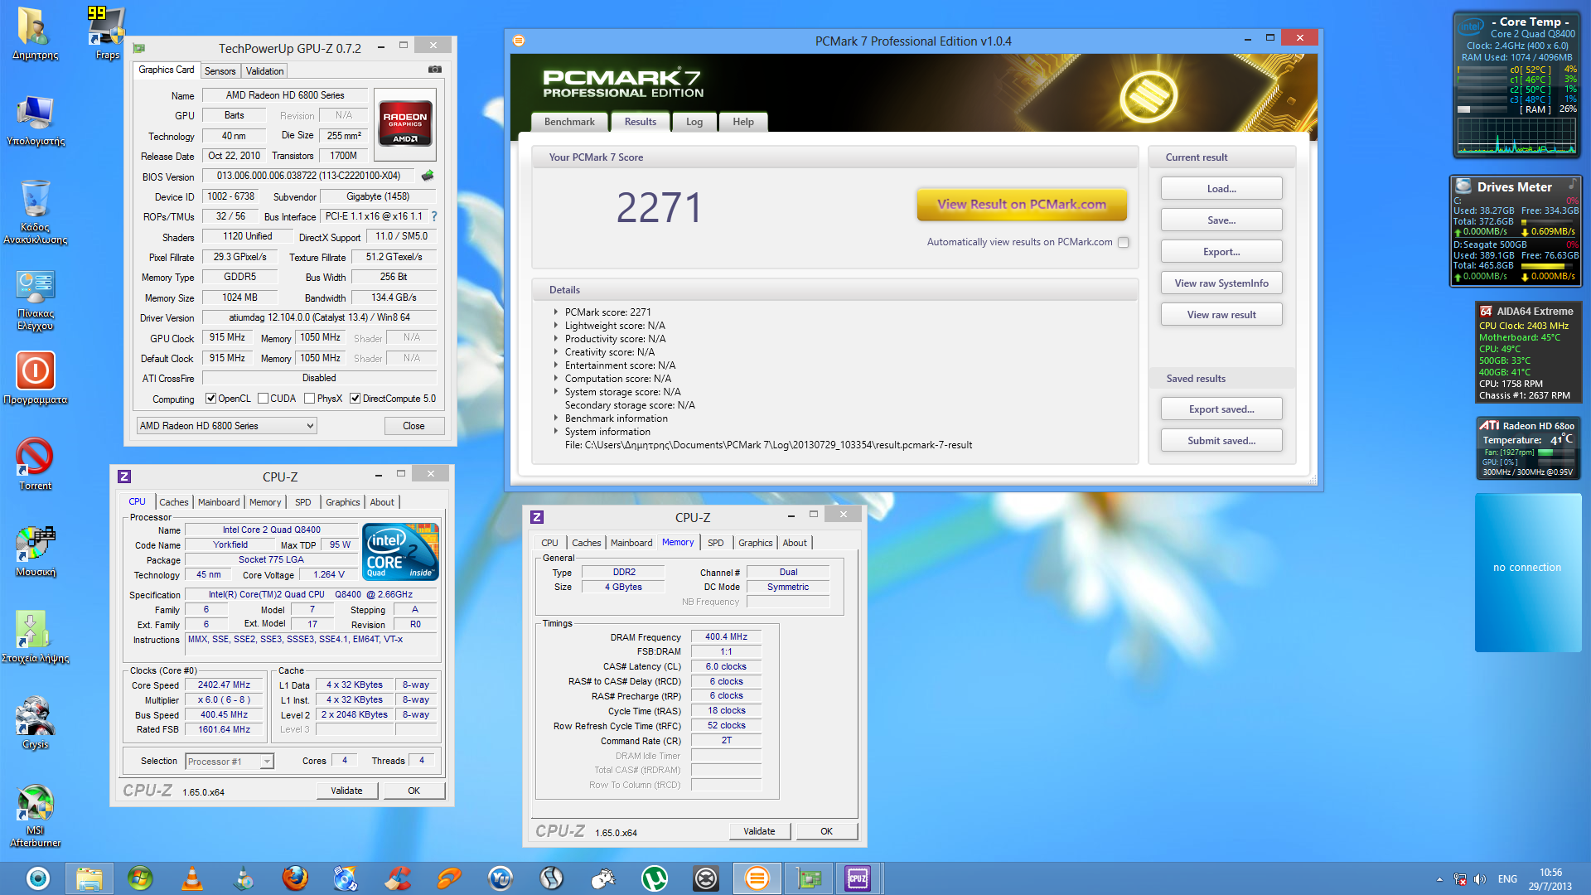Expand the Entertainment score detail row
The width and height of the screenshot is (1591, 895).
555,365
